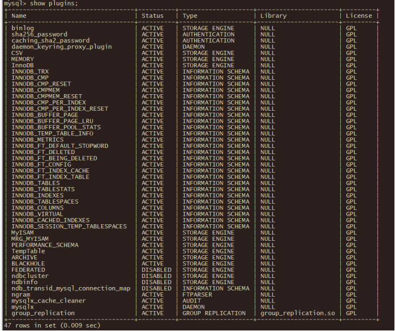The image size is (395, 331).
Task: Click the group_replication plugin name
Action: tap(43, 313)
